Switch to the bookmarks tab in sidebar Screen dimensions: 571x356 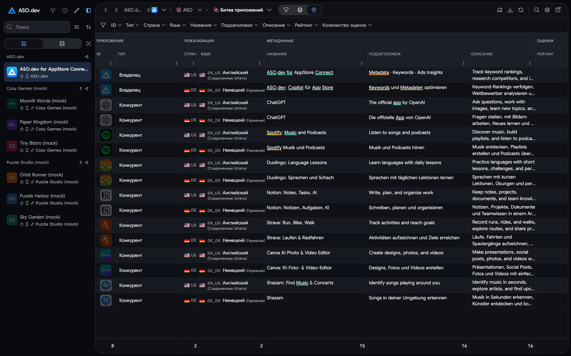[62, 44]
